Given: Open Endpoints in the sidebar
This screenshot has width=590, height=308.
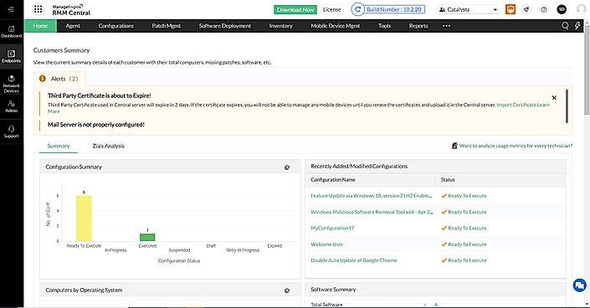Looking at the screenshot, I should (x=11, y=56).
